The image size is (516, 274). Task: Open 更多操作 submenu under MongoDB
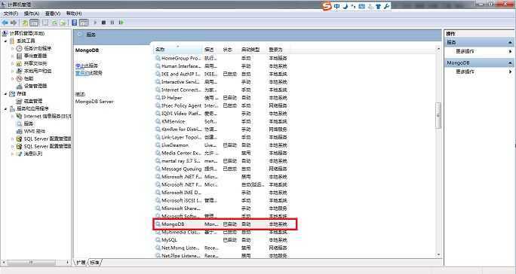(x=480, y=72)
